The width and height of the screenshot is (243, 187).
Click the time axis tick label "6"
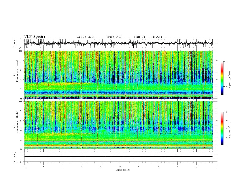pos(139,167)
